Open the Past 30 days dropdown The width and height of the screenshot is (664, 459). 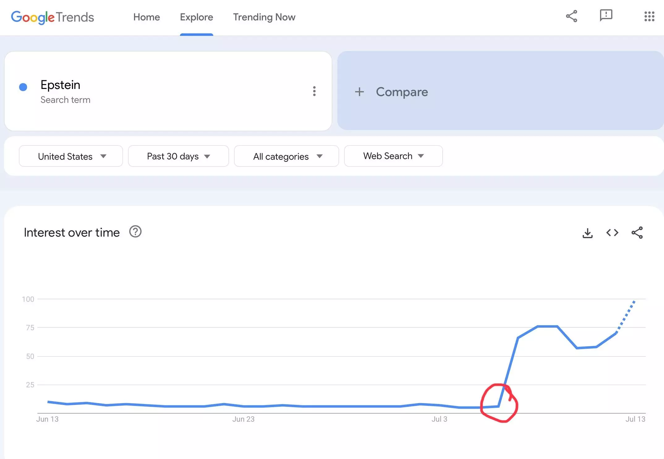[178, 156]
